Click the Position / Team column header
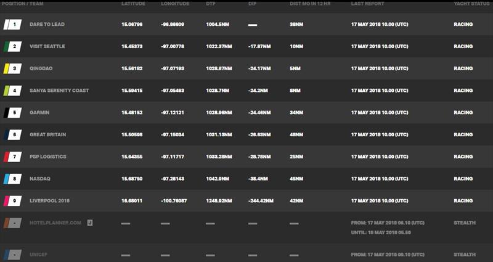 coord(23,4)
